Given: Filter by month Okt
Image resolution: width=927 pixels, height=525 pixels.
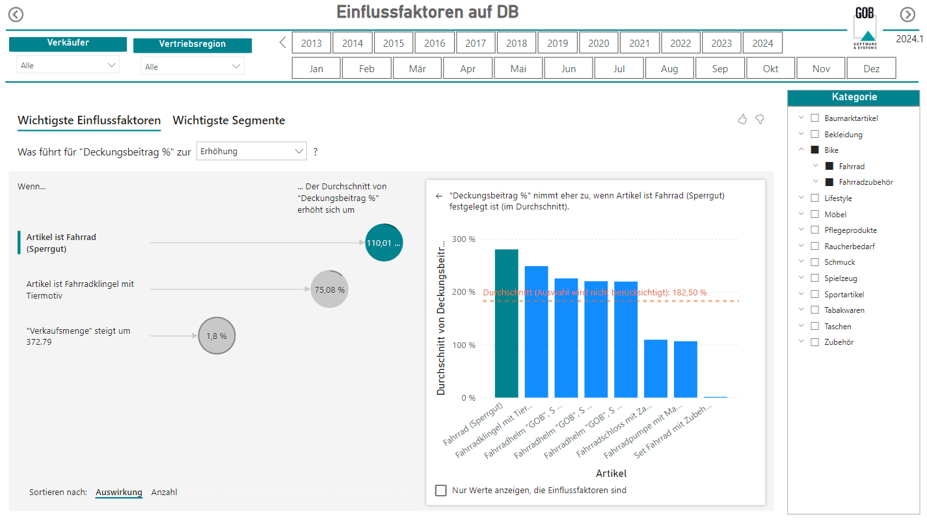Looking at the screenshot, I should pos(771,68).
